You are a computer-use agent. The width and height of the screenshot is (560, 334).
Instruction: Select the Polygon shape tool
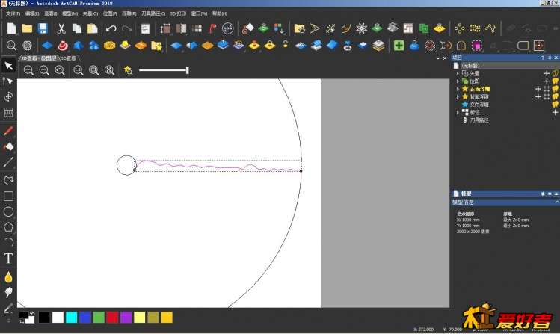click(x=8, y=226)
